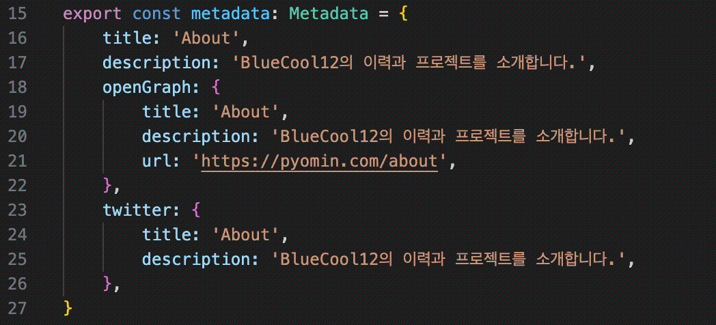Click the closing yellow brace on line 27
The width and height of the screenshot is (716, 325).
click(x=67, y=308)
